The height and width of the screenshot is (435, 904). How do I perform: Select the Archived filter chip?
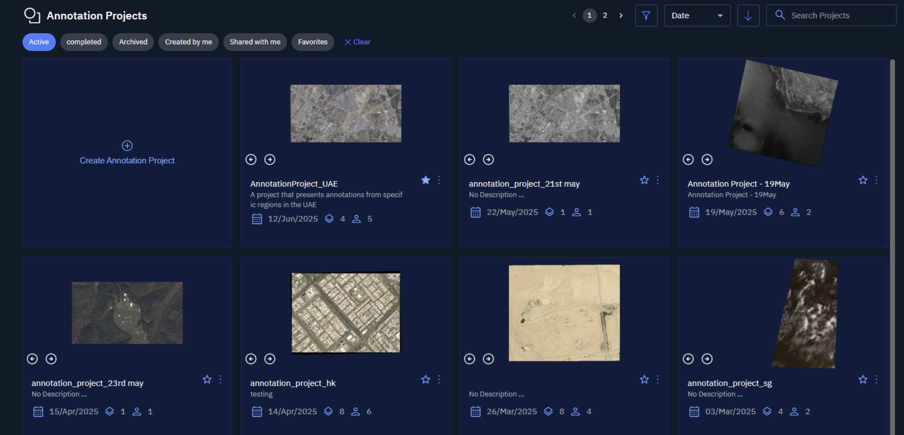point(133,42)
